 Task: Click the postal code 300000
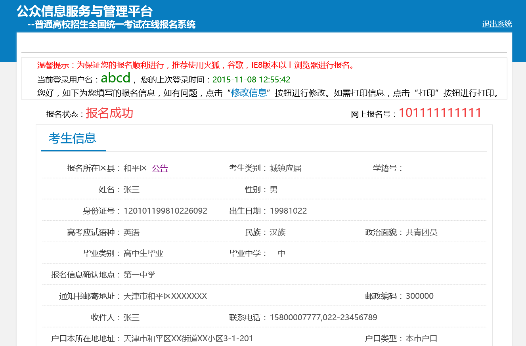coord(419,296)
